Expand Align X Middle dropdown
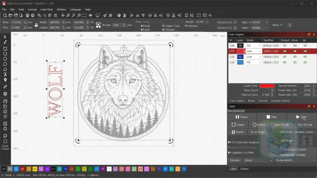 pyautogui.click(x=260, y=22)
